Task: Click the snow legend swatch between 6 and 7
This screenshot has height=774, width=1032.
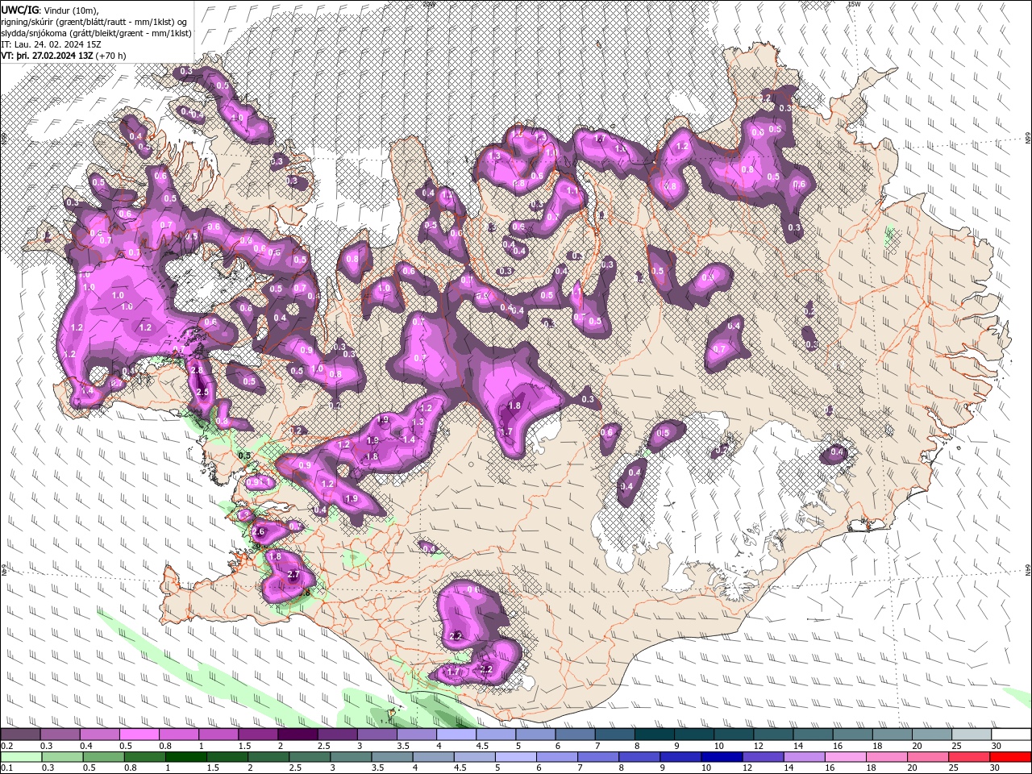Action: click(576, 734)
